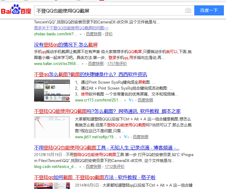
Task: Click V1 credibility badge on jb51 result
Action: [126, 137]
